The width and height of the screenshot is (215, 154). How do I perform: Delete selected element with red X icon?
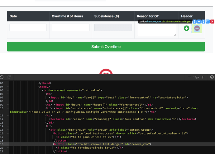coord(212,22)
